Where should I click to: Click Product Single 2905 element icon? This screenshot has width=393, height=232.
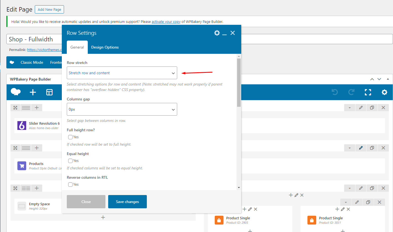tap(219, 220)
